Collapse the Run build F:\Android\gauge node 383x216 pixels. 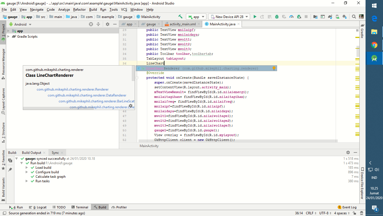22,163
